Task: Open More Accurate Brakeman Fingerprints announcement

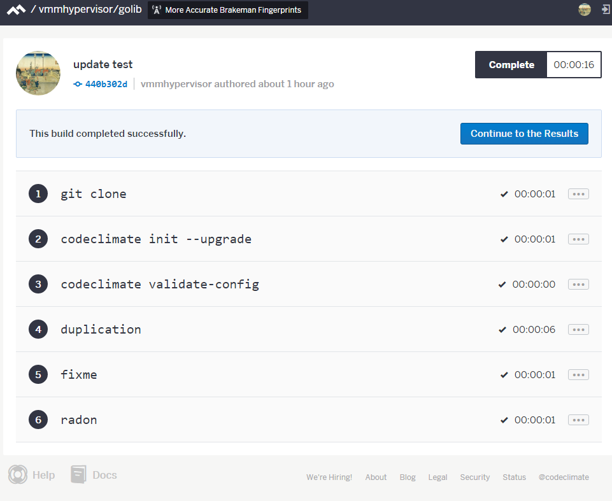Action: click(228, 10)
